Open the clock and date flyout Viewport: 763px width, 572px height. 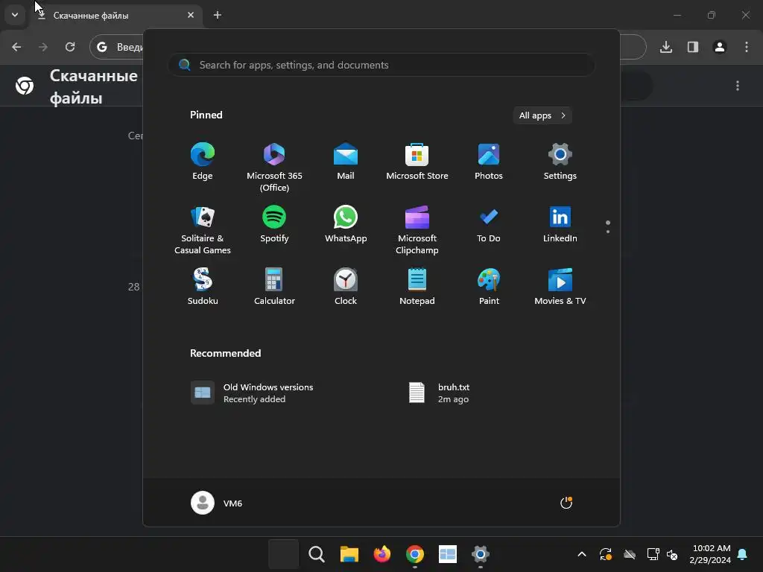(x=710, y=554)
